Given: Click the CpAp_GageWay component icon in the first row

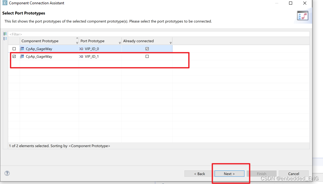Looking at the screenshot, I should pyautogui.click(x=22, y=48).
